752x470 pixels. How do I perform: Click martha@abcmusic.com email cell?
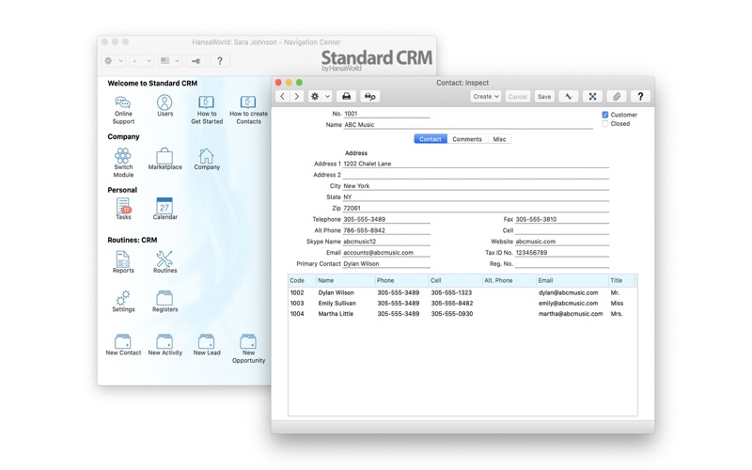point(571,314)
